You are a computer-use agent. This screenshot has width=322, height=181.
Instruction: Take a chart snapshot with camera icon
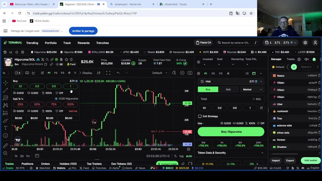click(190, 73)
